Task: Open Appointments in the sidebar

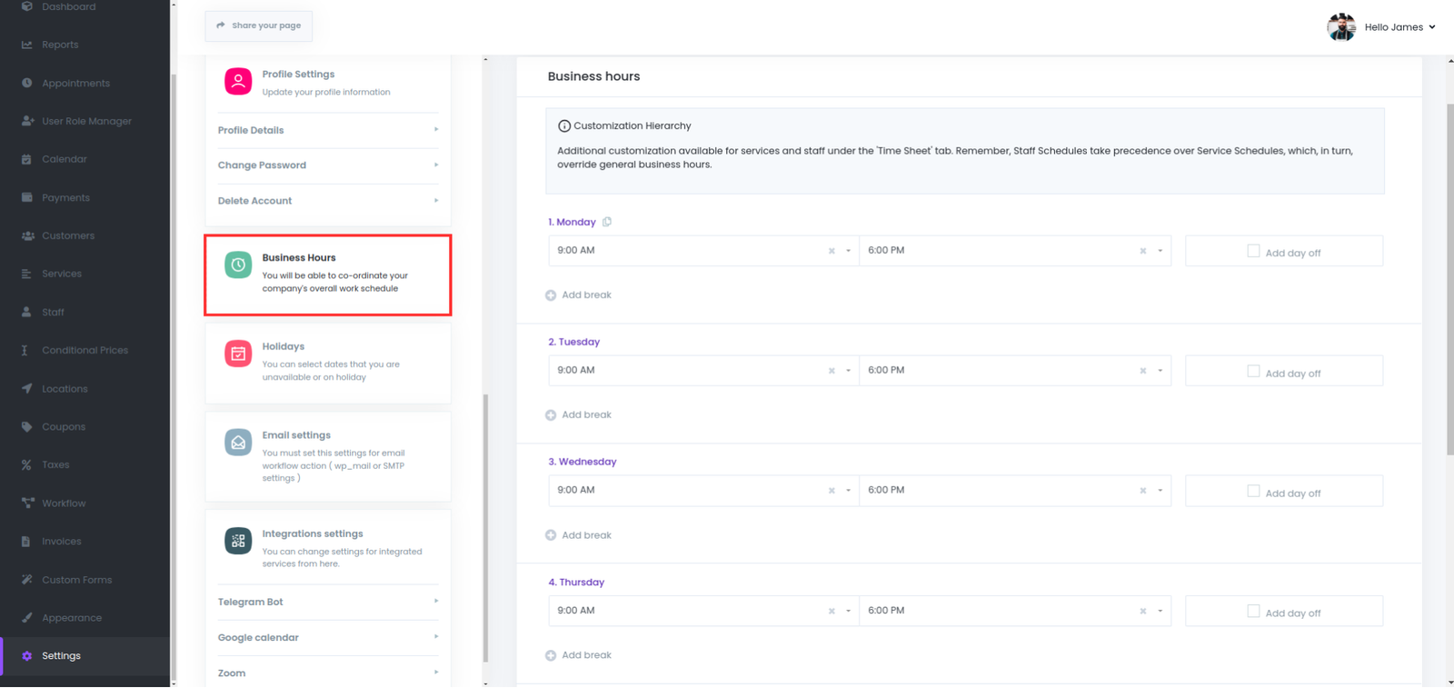Action: point(75,83)
